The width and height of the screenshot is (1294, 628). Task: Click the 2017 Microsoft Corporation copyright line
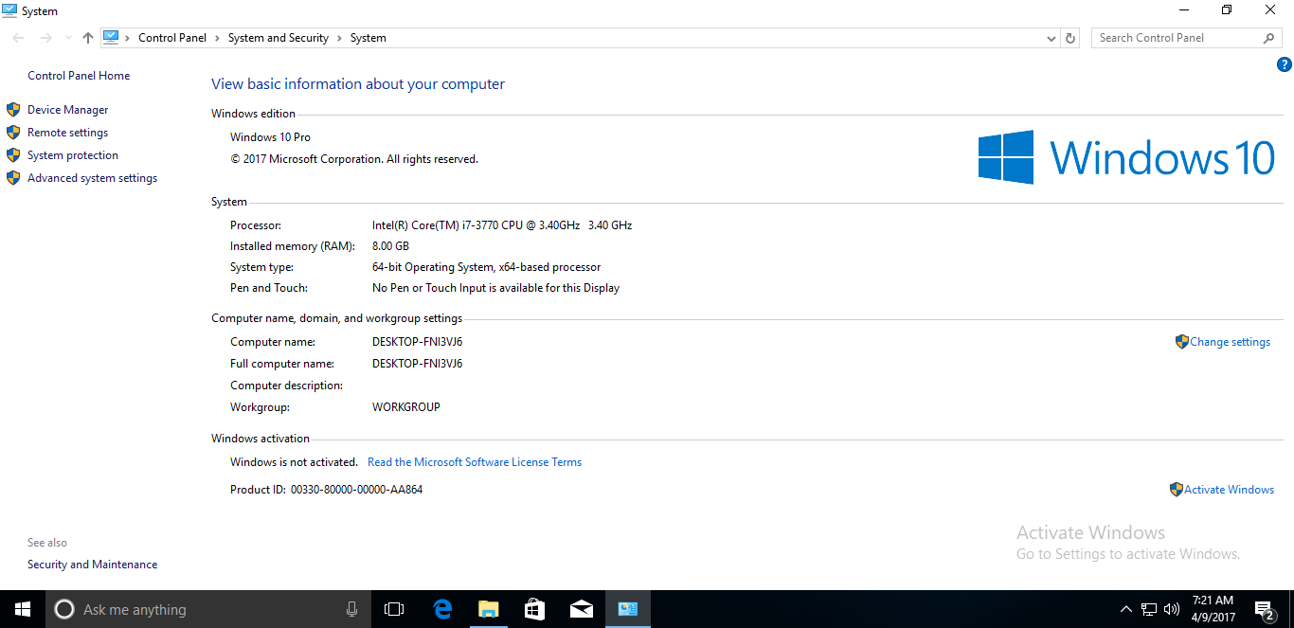point(354,159)
